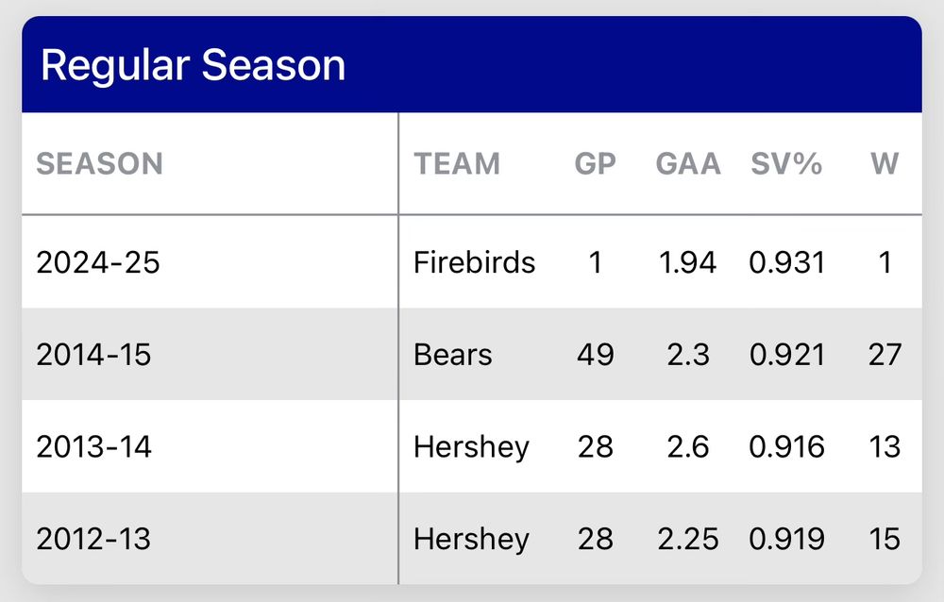The width and height of the screenshot is (944, 602).
Task: Select the 2012-13 season row
Action: pyautogui.click(x=472, y=538)
